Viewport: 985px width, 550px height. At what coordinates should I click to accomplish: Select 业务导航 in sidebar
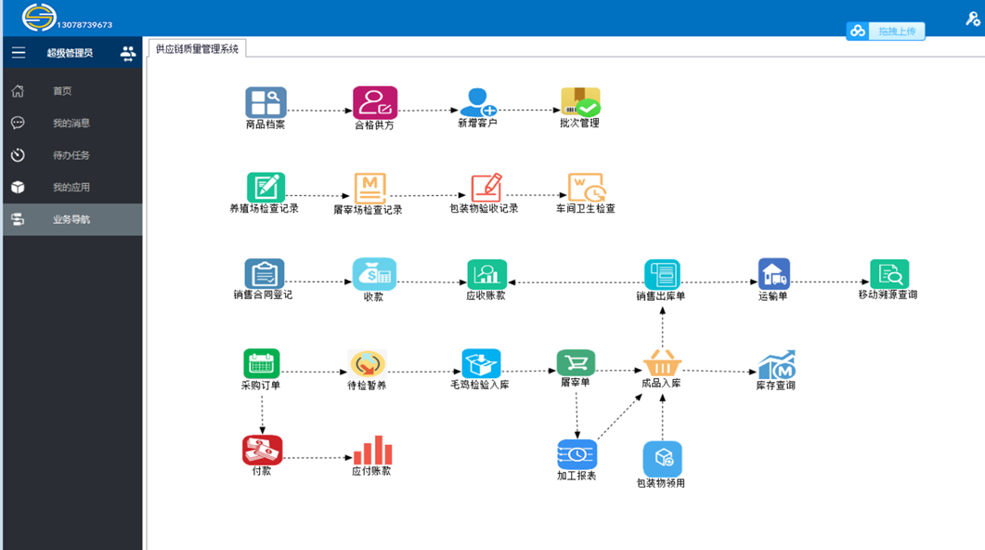(72, 219)
